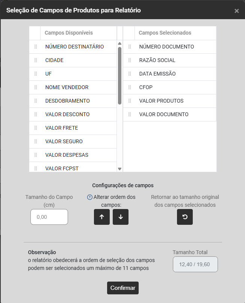Select DATA EMISSÃO in selected fields
This screenshot has width=245, height=303.
157,74
